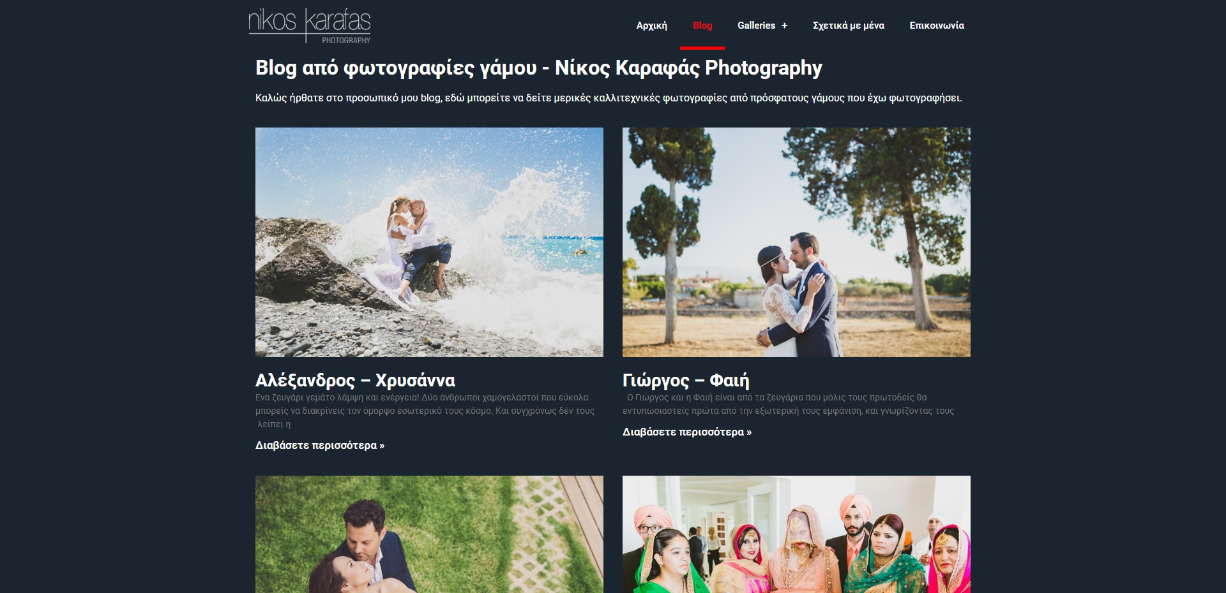
Task: Go to Σχετικά με μένα page
Action: pyautogui.click(x=848, y=26)
